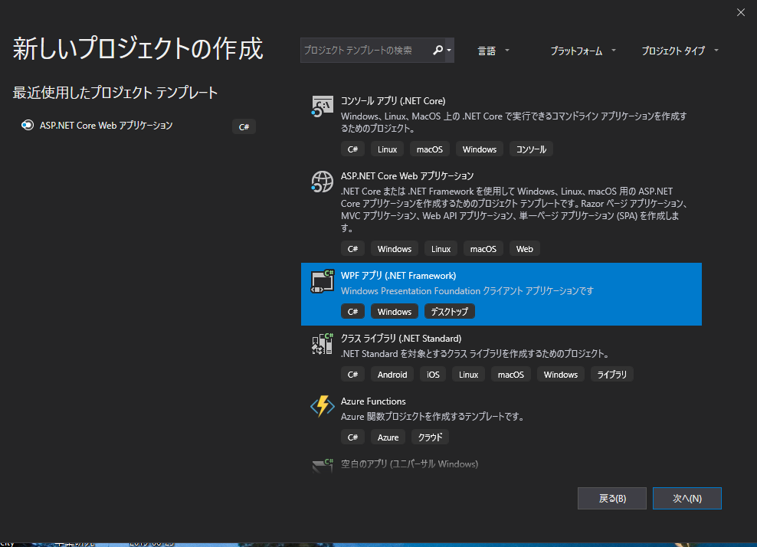Viewport: 757px width, 547px height.
Task: Click the 次へ(N) button
Action: [x=687, y=498]
